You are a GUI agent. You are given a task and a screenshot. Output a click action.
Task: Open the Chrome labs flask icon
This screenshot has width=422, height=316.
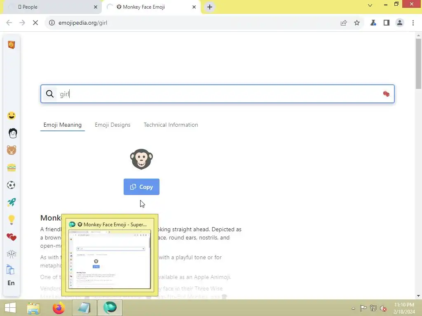pos(373,23)
